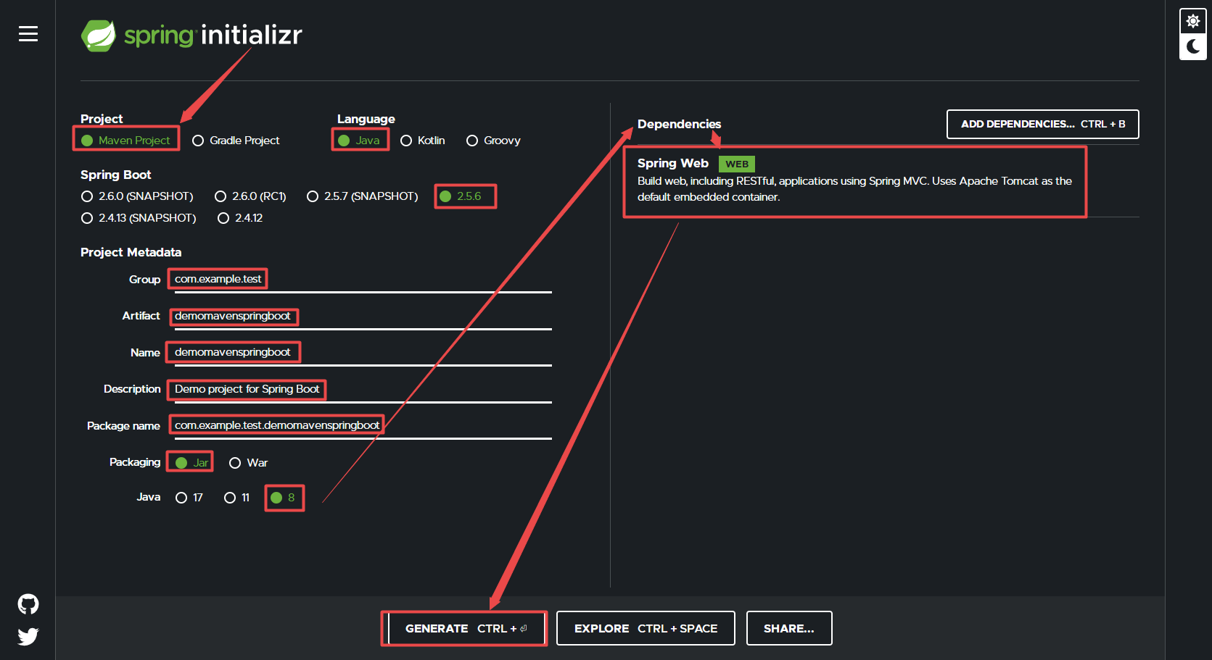Image resolution: width=1212 pixels, height=660 pixels.
Task: Select Spring Boot 2.5.7 (SNAPSHOT)
Action: click(363, 196)
